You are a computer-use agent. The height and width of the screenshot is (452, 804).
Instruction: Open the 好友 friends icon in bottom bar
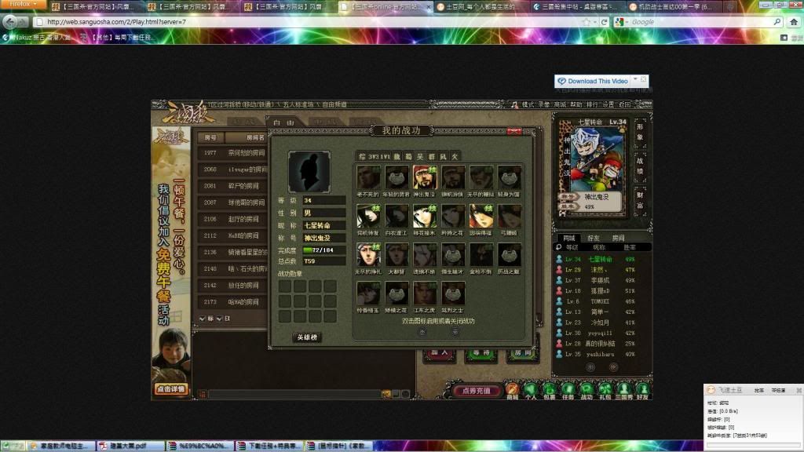tap(642, 391)
